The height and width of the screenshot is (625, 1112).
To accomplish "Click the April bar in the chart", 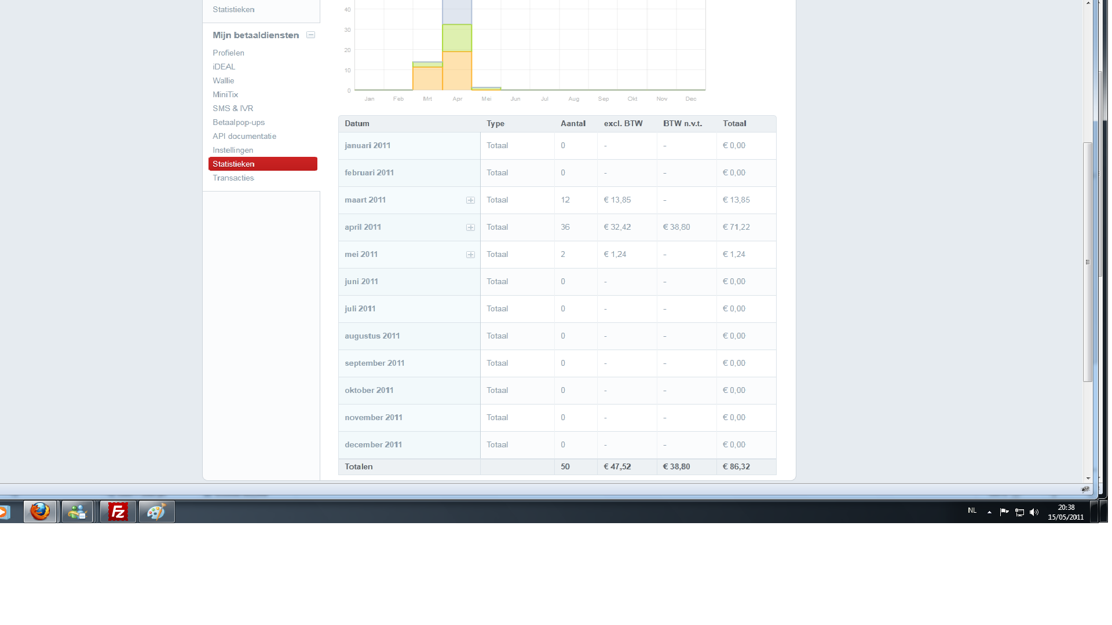I will click(x=457, y=45).
